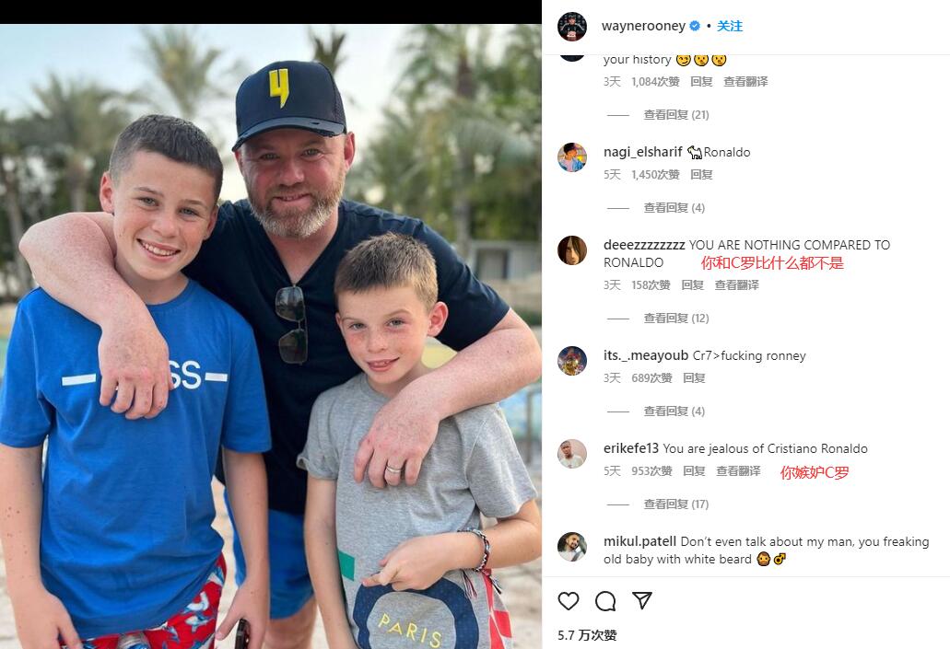
Task: Open erikefe13's profile avatar
Action: [x=572, y=454]
